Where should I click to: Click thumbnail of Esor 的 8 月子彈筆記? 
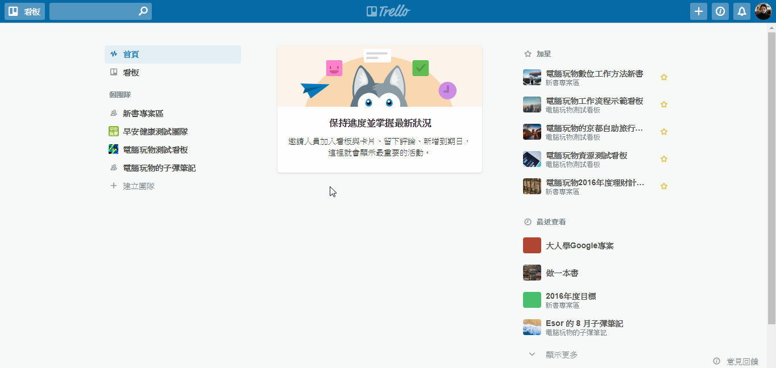pyautogui.click(x=532, y=327)
